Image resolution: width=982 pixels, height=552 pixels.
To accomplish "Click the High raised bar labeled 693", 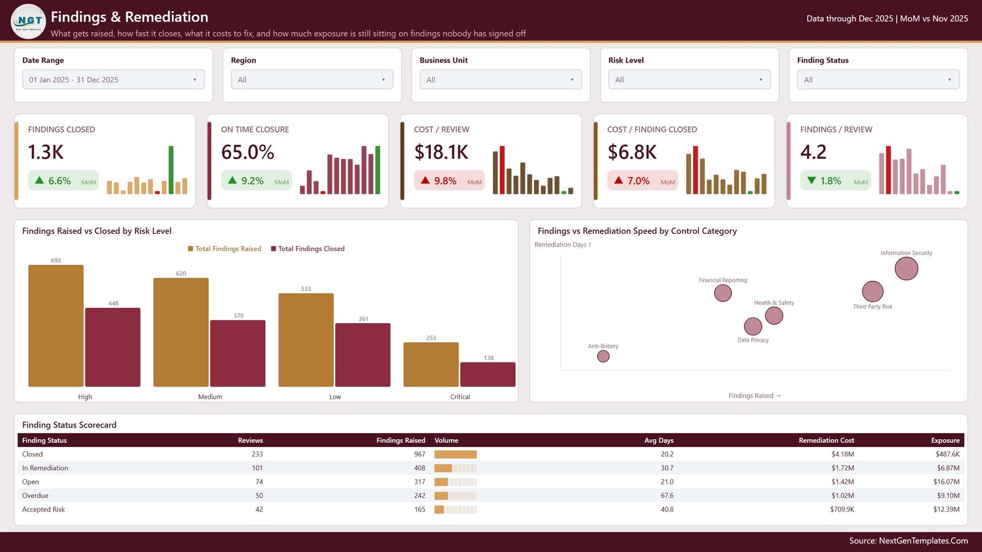I will coord(56,326).
